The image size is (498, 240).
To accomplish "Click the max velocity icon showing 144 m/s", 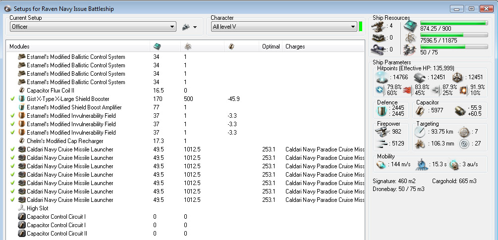I will (x=381, y=165).
